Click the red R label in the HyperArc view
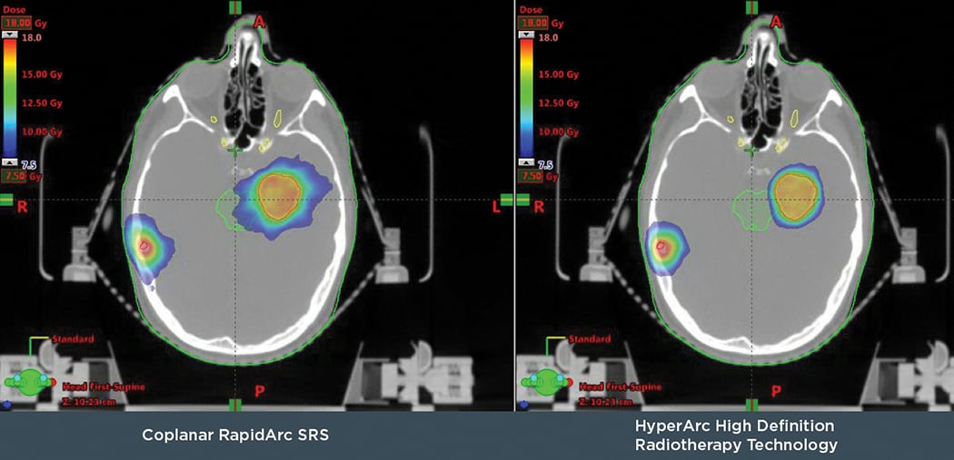Viewport: 954px width, 460px height. [x=539, y=207]
